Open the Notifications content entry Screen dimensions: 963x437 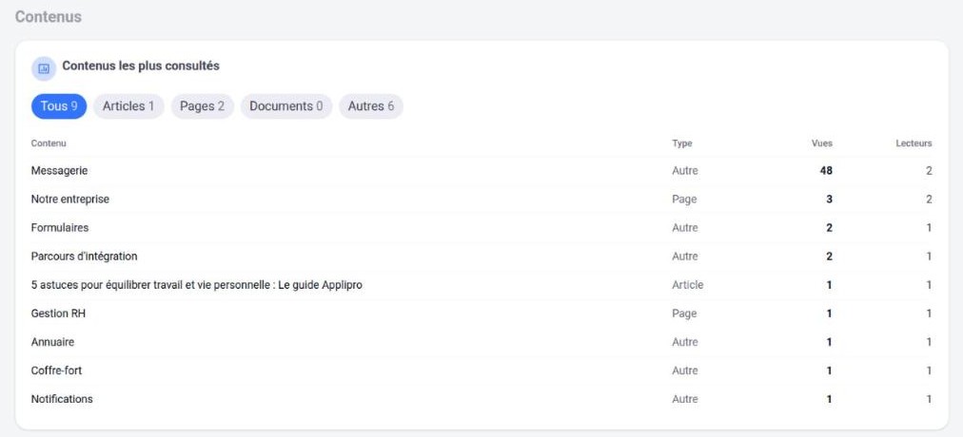481,399
